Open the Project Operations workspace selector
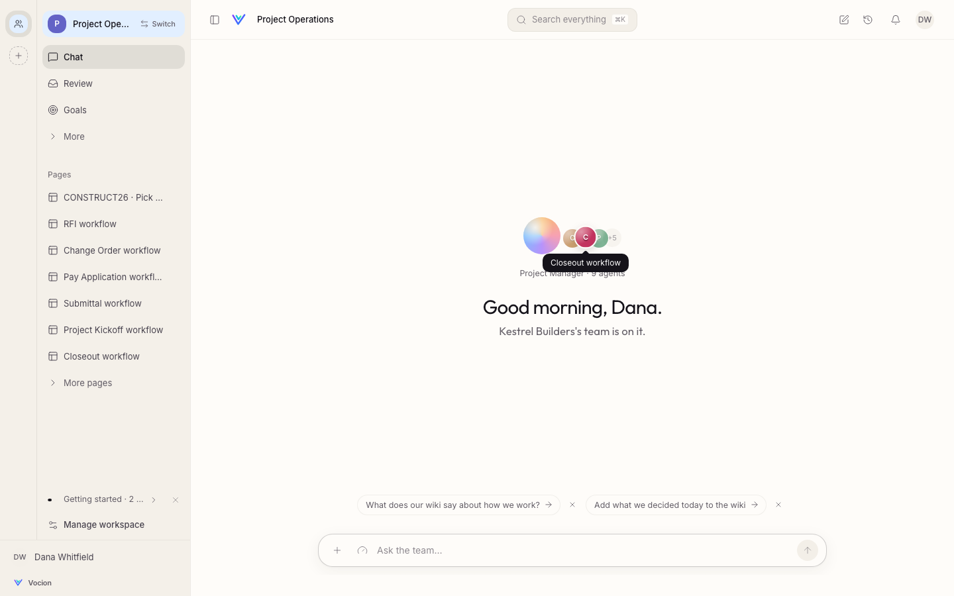The image size is (954, 596). (89, 24)
